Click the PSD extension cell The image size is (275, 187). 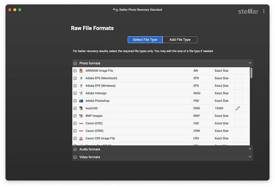pos(196,101)
